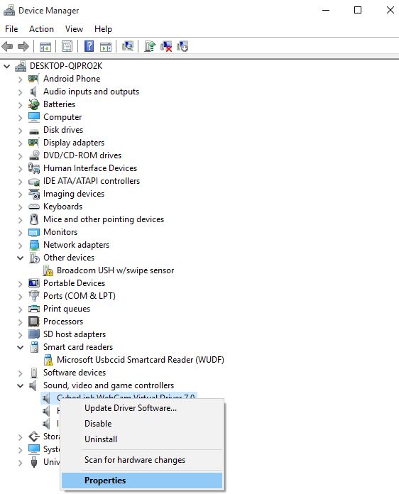Viewport: 399px width, 494px height.
Task: Close the Device Manager window
Action: pyautogui.click(x=390, y=11)
